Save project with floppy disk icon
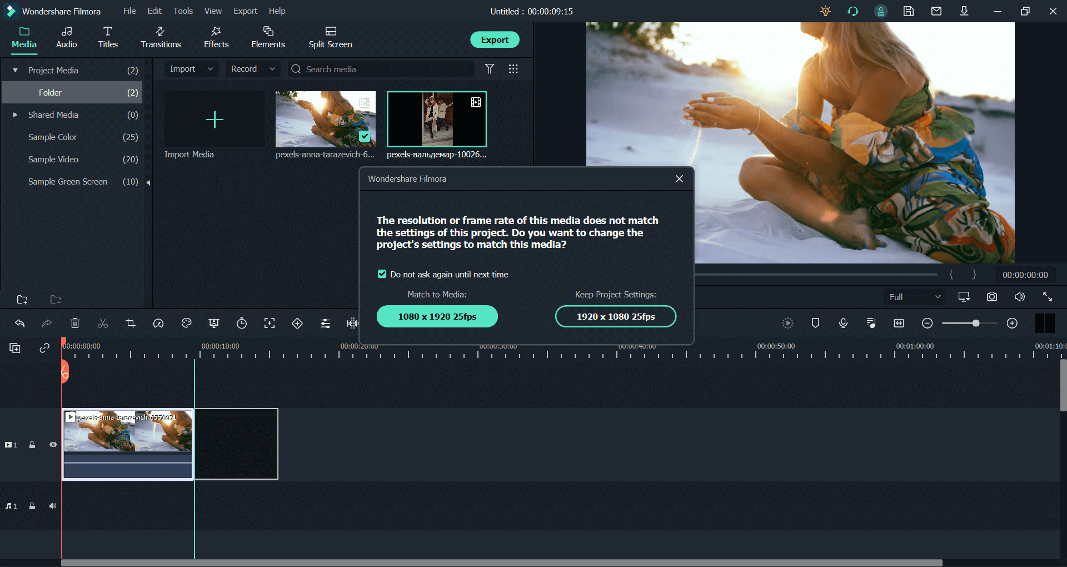Screen dimensions: 1067x567 (x=909, y=11)
